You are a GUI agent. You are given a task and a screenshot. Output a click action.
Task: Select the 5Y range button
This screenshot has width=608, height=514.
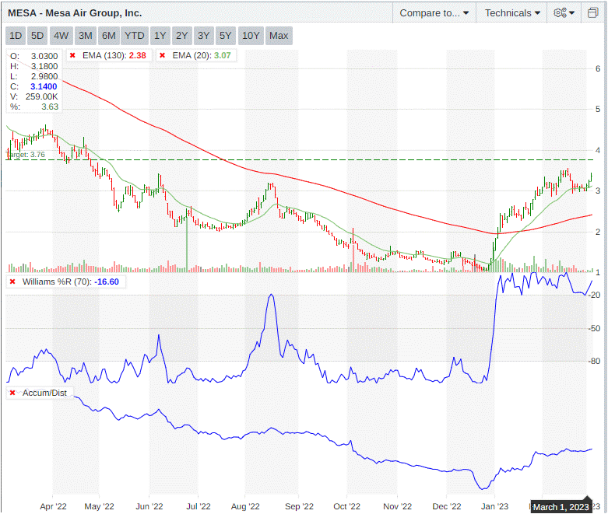tap(226, 35)
